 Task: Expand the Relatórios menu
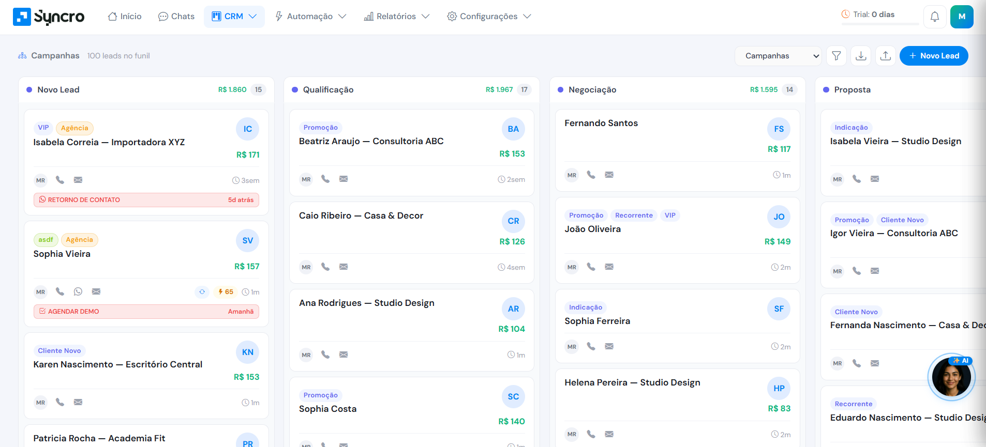pos(396,17)
